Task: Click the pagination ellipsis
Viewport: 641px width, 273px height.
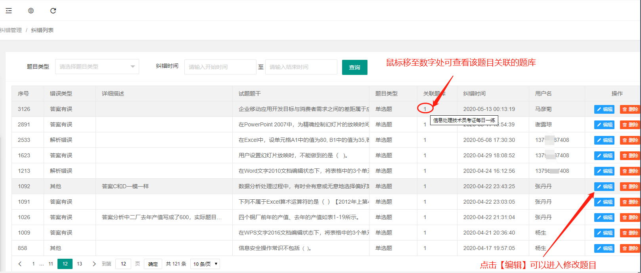Action: pos(42,264)
